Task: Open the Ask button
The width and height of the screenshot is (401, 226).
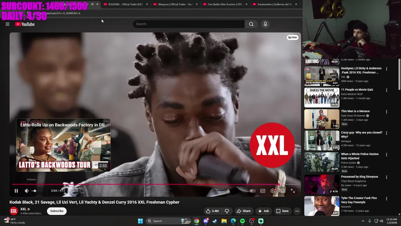Action: (x=263, y=211)
